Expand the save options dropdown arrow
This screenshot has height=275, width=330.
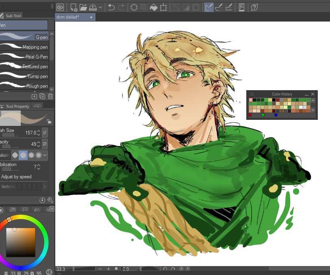coord(100,7)
